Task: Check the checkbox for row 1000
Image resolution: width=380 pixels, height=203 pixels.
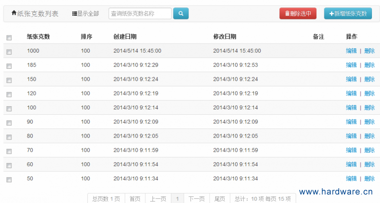Action: click(x=9, y=52)
